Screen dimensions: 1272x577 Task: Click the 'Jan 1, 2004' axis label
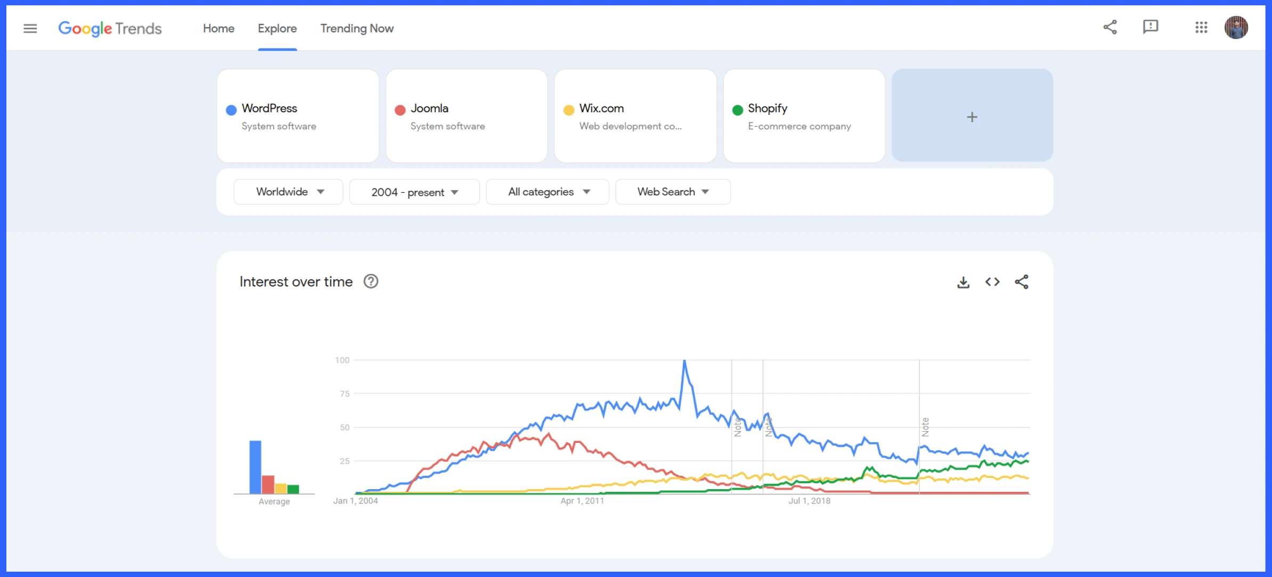(355, 501)
